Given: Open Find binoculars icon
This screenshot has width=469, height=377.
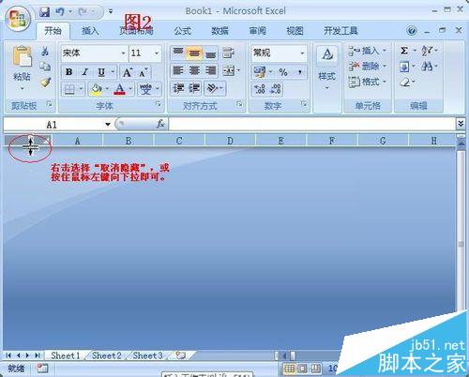Looking at the screenshot, I should click(x=427, y=66).
